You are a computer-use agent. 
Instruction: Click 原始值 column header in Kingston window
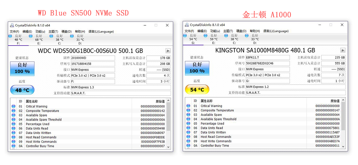pos(335,101)
